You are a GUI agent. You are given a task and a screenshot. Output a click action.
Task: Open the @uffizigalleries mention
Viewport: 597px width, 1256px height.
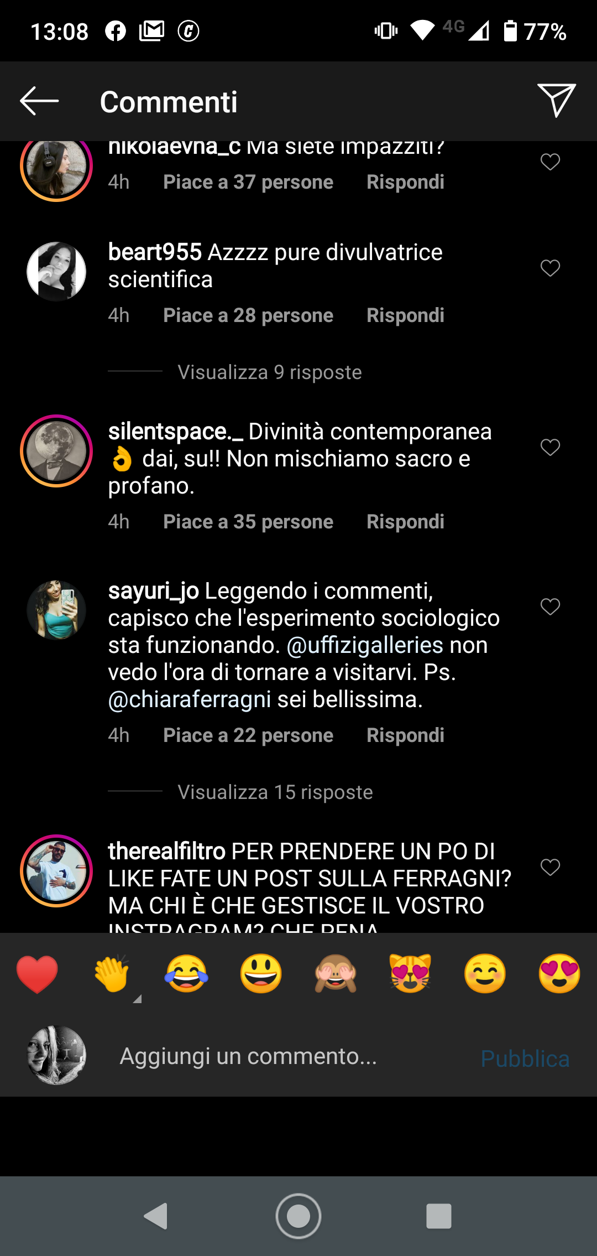(x=365, y=645)
